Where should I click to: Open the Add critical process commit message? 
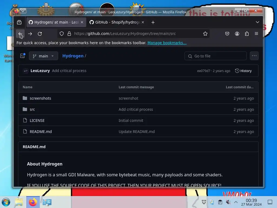(x=69, y=71)
